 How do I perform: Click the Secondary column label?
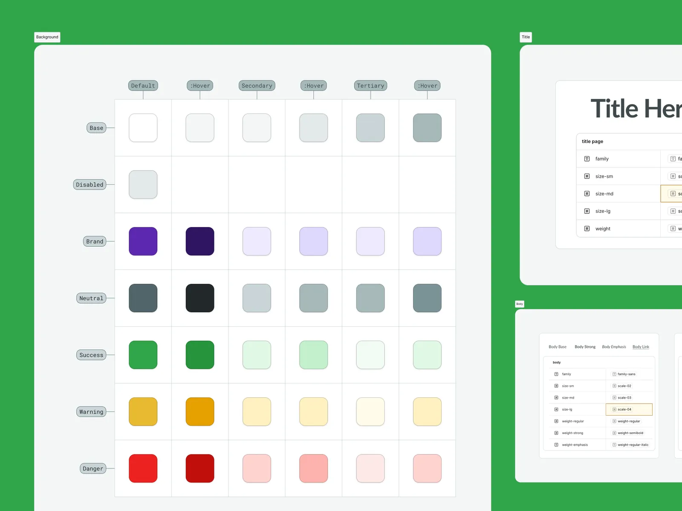pyautogui.click(x=257, y=86)
